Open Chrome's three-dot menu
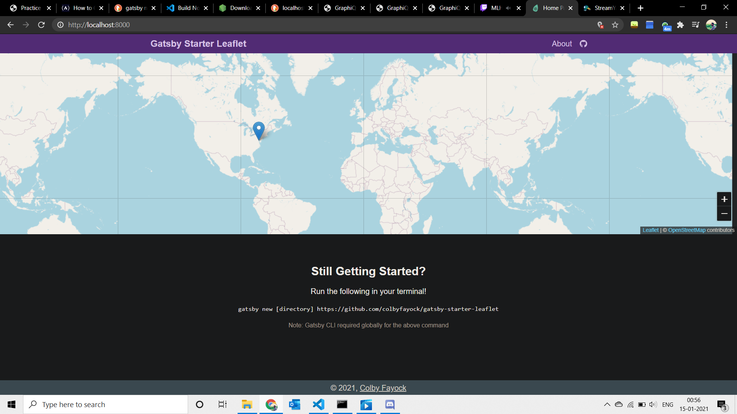The height and width of the screenshot is (414, 737). click(x=726, y=25)
